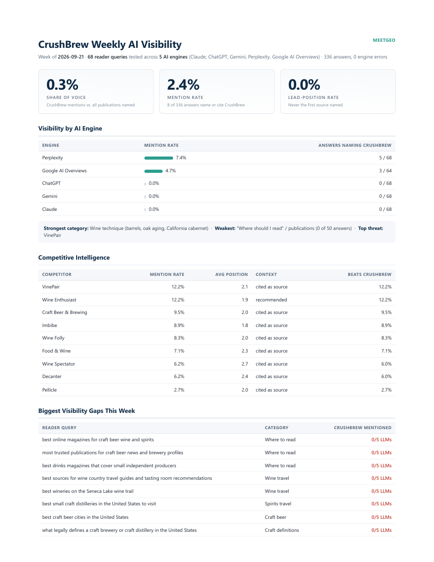
Task: Click the 7.4% Perplexity rate label
Action: (181, 158)
